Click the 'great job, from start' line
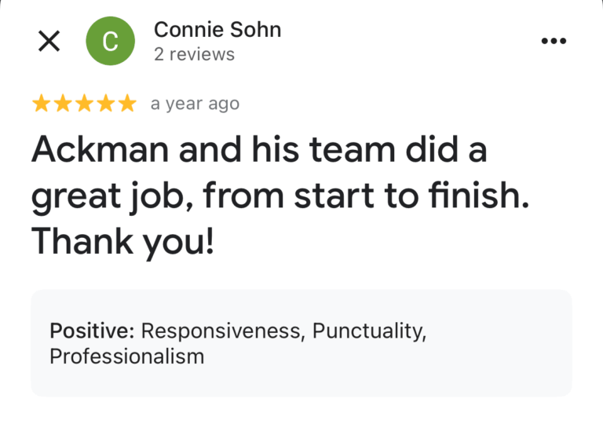The width and height of the screenshot is (603, 428). [280, 196]
